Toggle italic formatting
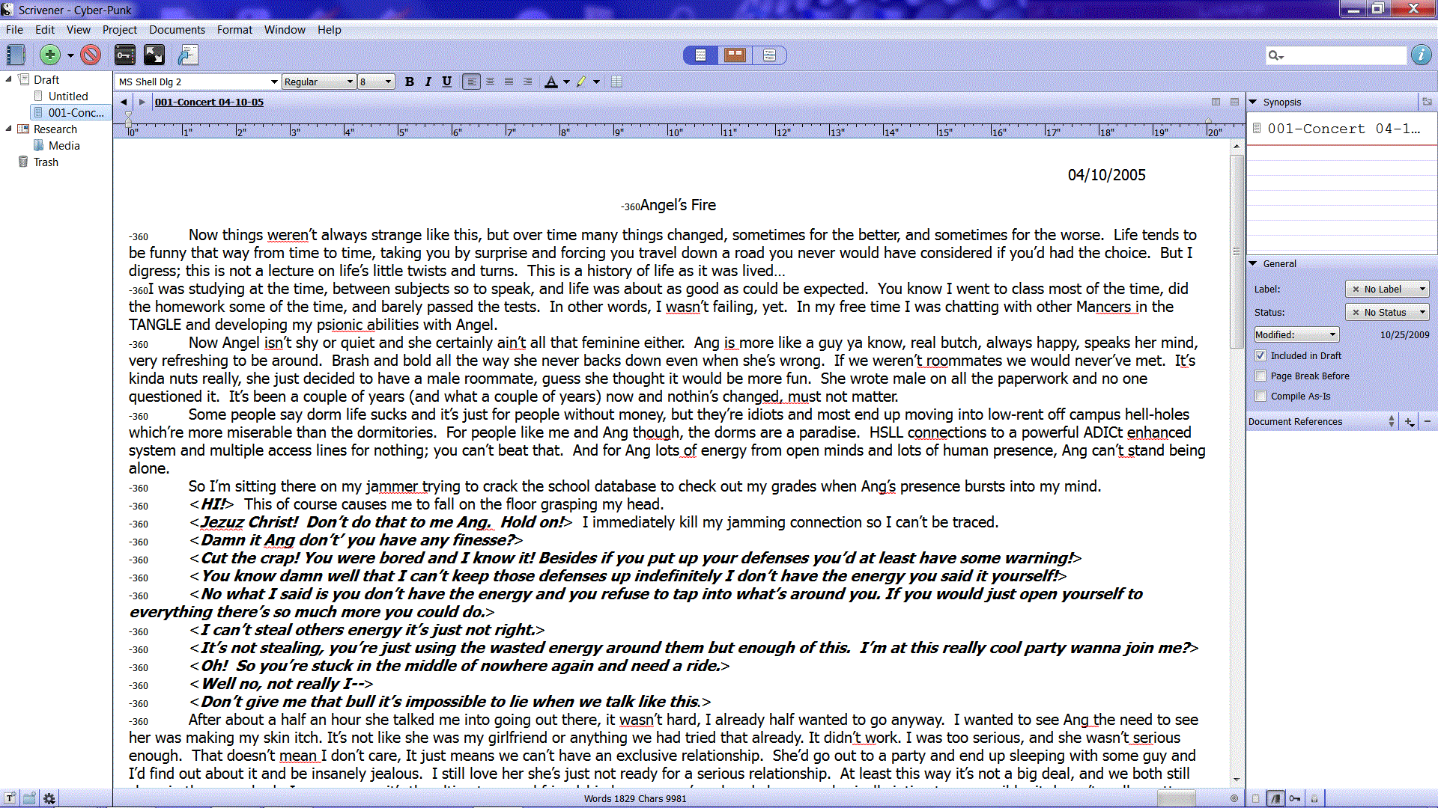 pyautogui.click(x=428, y=82)
